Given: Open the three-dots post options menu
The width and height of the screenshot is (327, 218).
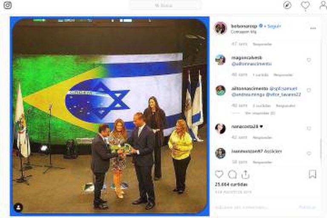Looking at the screenshot, I should pyautogui.click(x=313, y=28).
